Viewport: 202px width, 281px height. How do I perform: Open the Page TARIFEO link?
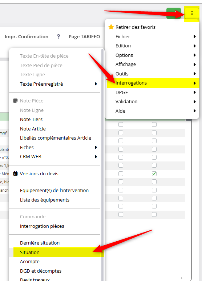pos(84,36)
